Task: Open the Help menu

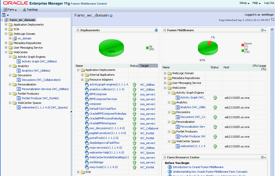Action: 257,3
